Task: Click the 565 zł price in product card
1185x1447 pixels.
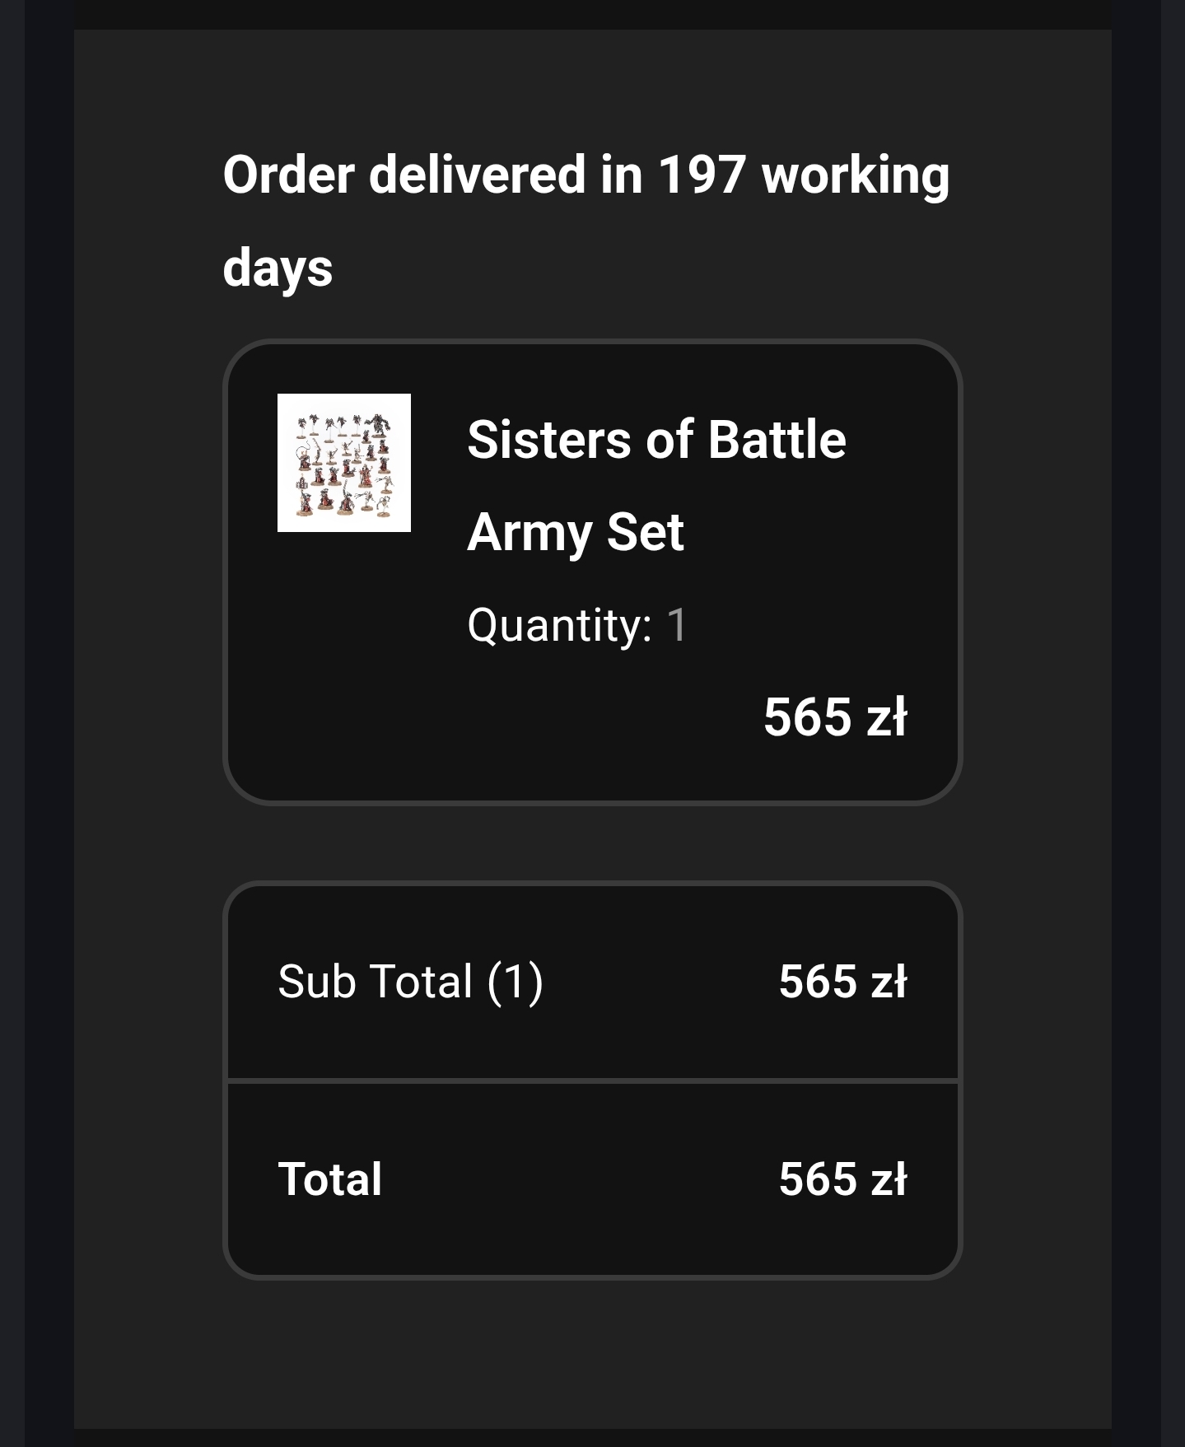Action: 834,717
